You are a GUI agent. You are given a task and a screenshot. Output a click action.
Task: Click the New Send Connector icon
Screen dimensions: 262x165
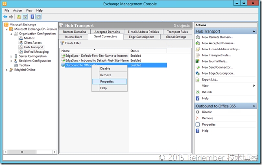point(198,67)
